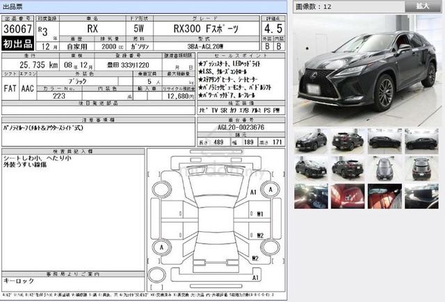Click the evaluation score 4.5

click(273, 28)
